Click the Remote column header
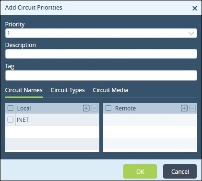Viewport: 202px width, 181px height. (125, 109)
